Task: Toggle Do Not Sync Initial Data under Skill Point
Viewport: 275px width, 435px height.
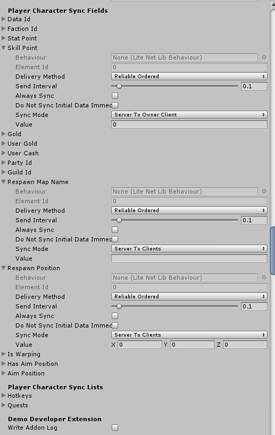Action: 115,105
